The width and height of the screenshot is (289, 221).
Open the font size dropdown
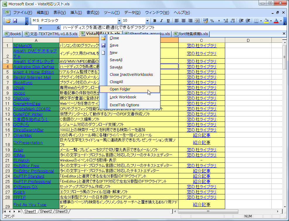point(147,21)
